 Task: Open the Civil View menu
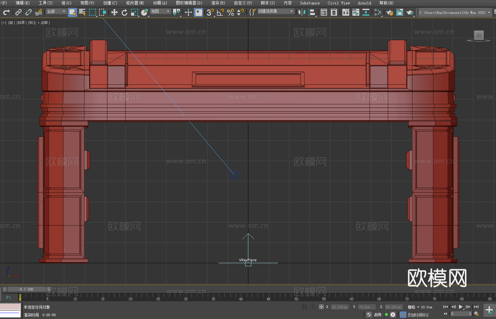[x=339, y=3]
